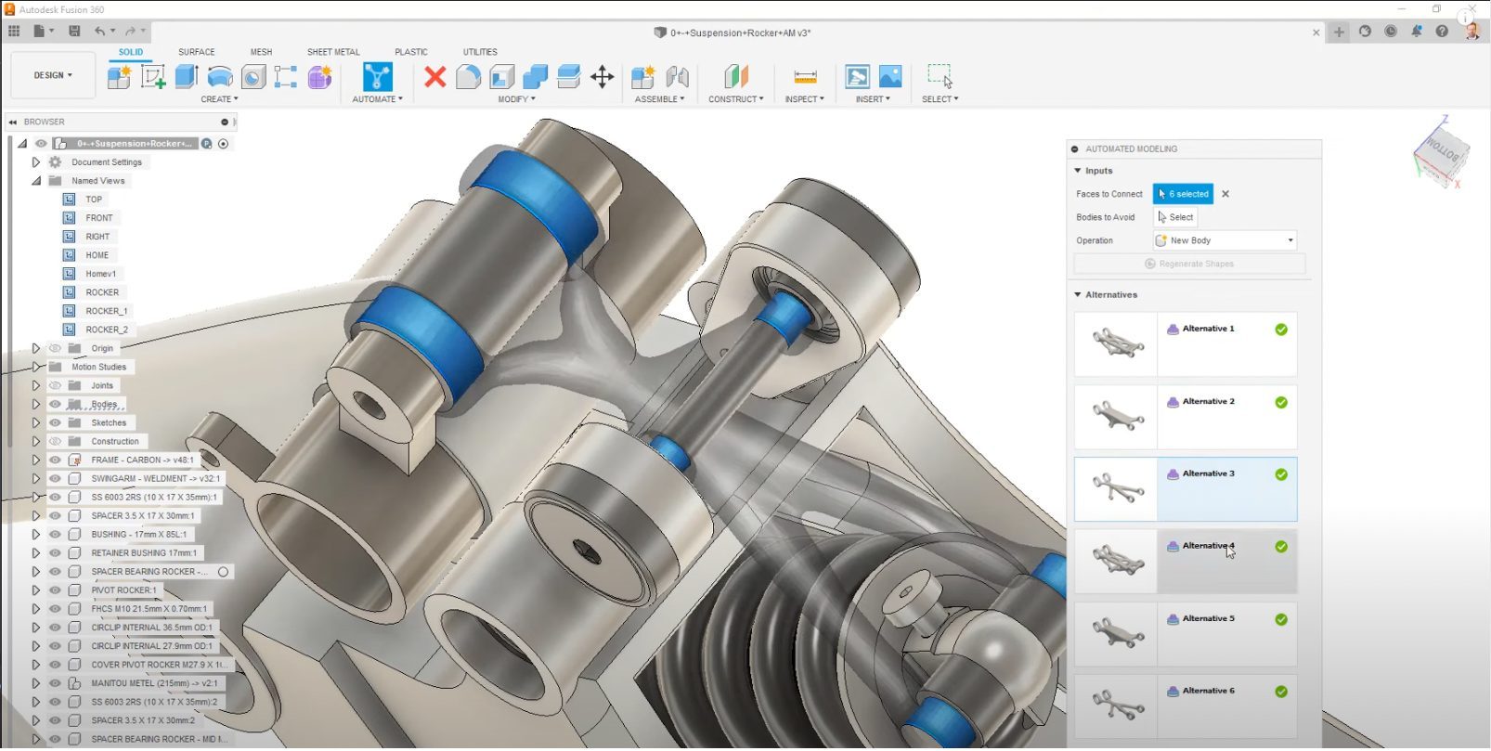Viewport: 1491px width, 751px height.
Task: Open the Measure tool in Inspect
Action: pyautogui.click(x=805, y=76)
